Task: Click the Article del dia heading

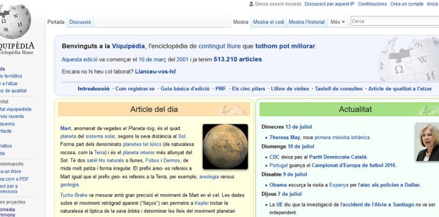Action: point(154,109)
